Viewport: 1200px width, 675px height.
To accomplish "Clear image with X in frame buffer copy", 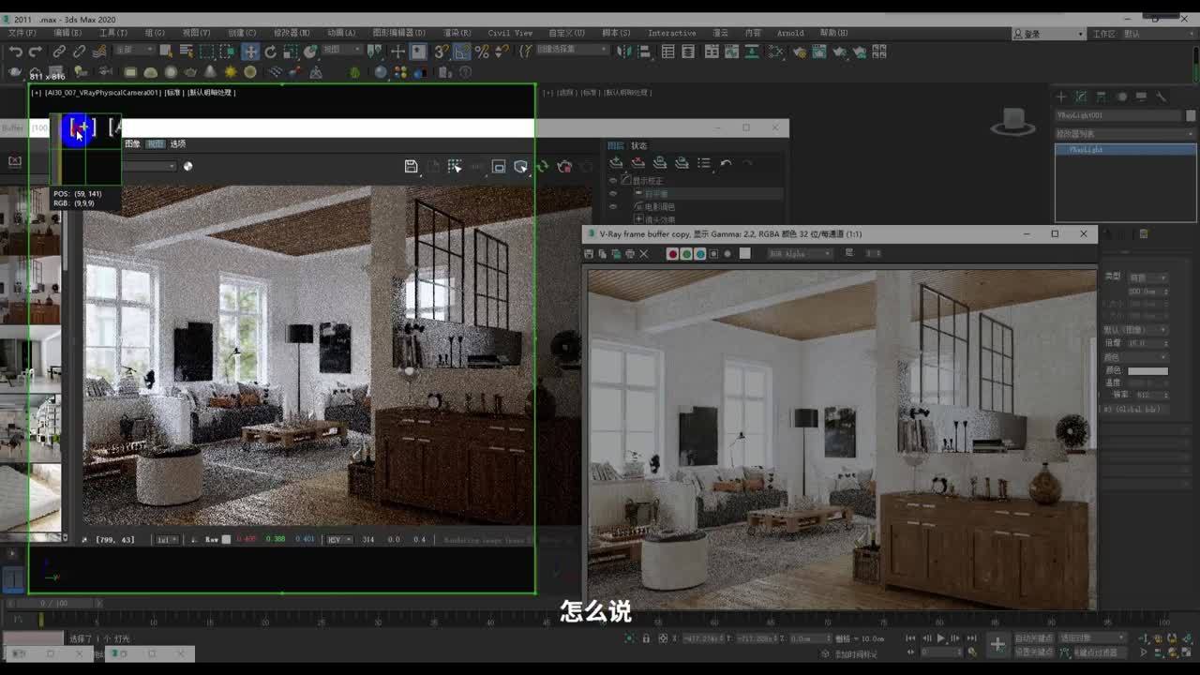I will click(x=644, y=253).
